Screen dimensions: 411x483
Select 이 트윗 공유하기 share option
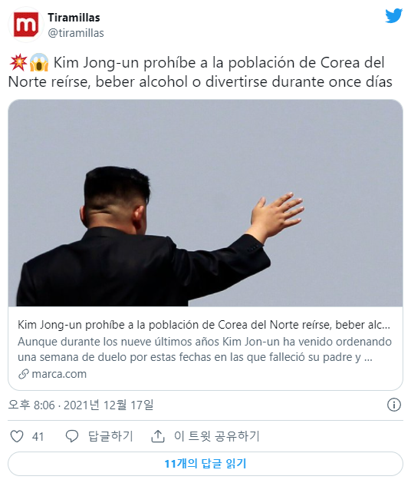(217, 436)
